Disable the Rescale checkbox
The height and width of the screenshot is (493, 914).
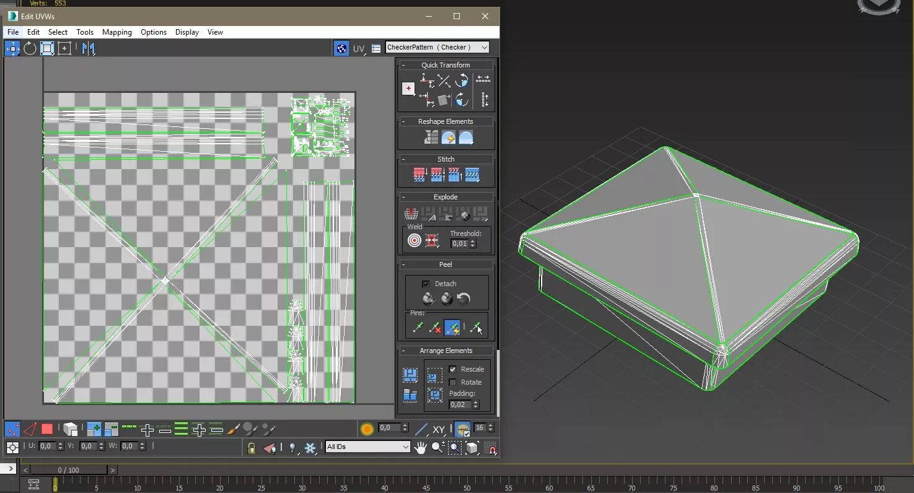pos(452,369)
